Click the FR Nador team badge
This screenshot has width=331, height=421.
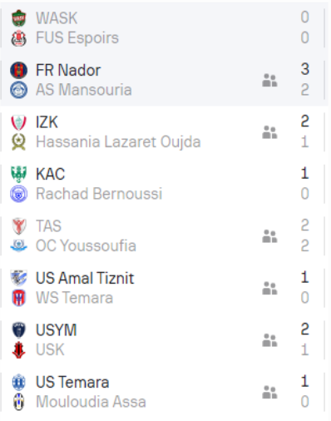click(x=18, y=70)
